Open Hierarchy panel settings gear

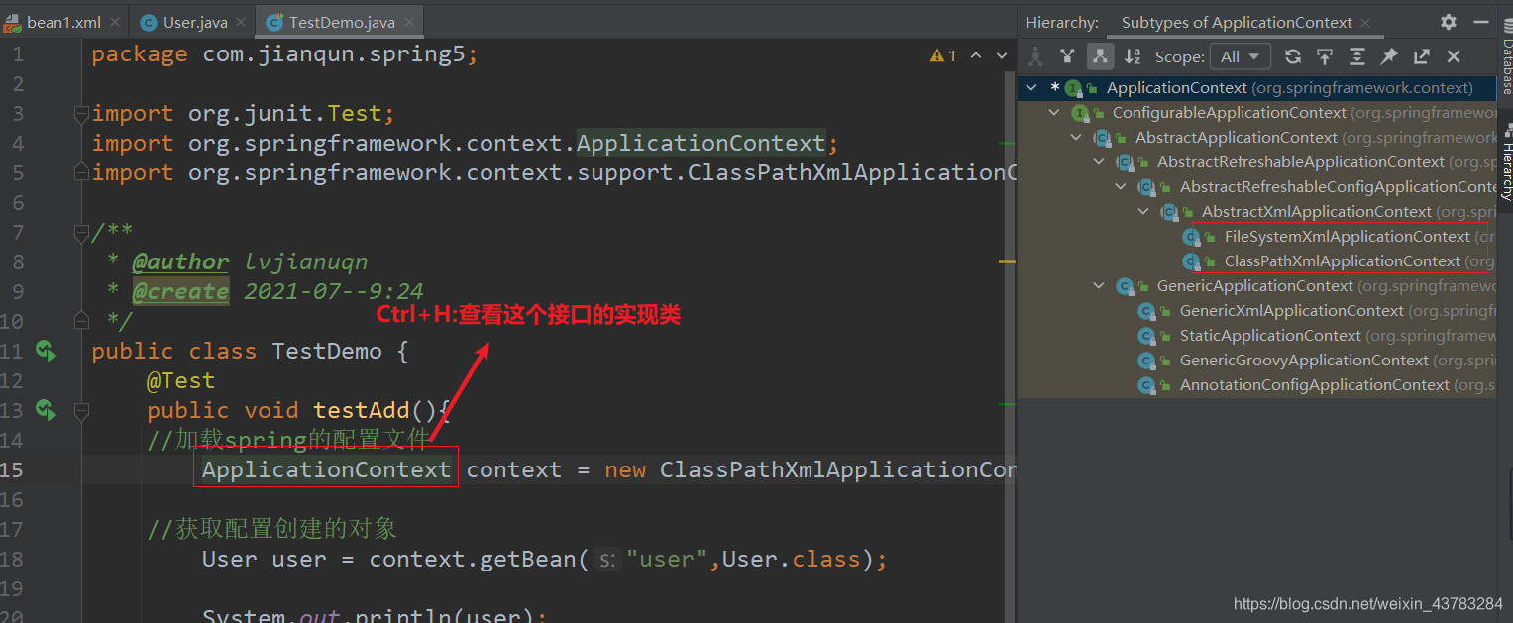(1449, 22)
